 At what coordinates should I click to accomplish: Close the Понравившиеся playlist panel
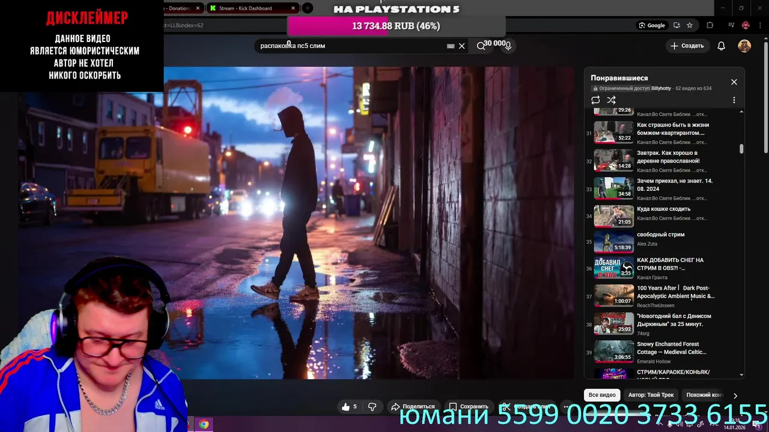(734, 82)
